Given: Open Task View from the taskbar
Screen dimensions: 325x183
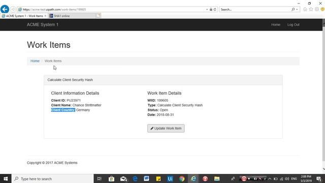Looking at the screenshot, I should click(100, 178).
